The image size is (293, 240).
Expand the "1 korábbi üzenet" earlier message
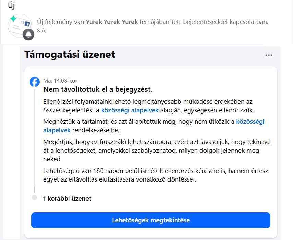[67, 198]
